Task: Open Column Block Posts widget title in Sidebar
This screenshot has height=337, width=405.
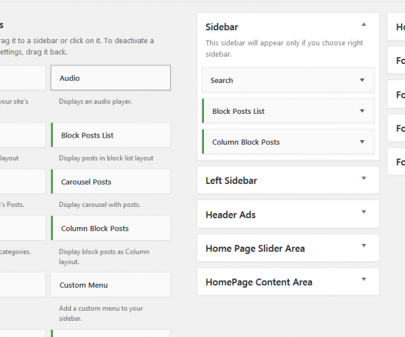Action: [246, 142]
